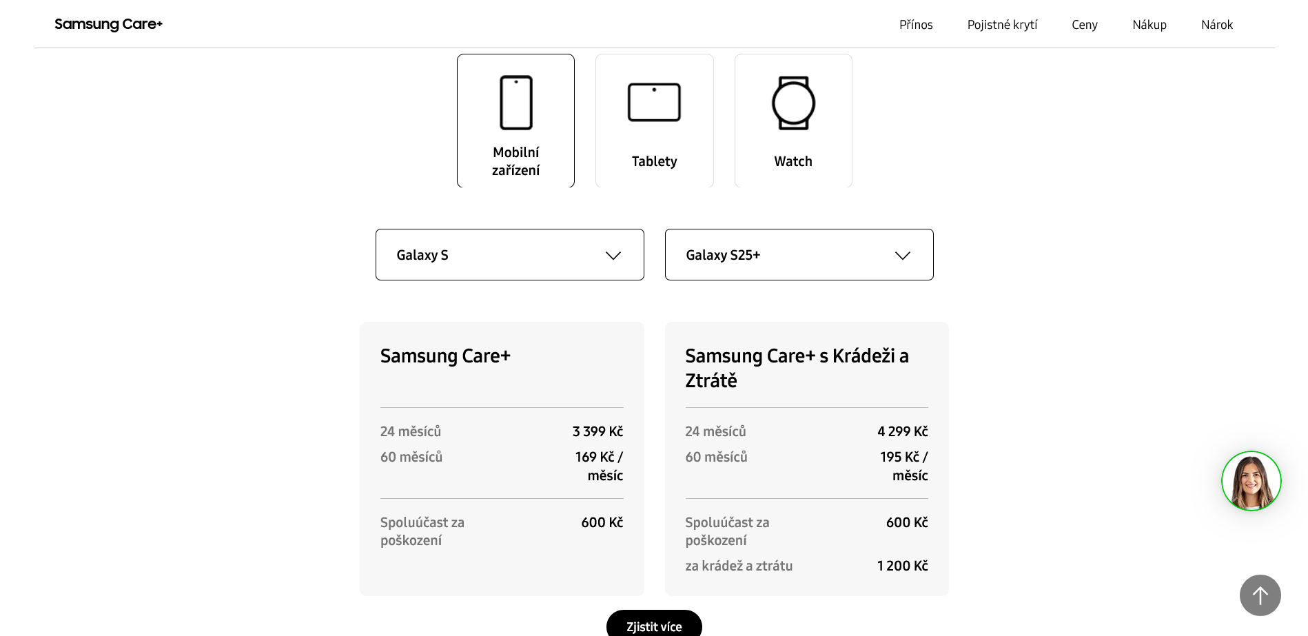The width and height of the screenshot is (1308, 636).
Task: Click the chevron in the Galaxy S25+ selector
Action: [902, 256]
